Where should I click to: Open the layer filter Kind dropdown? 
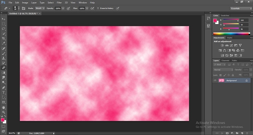[x=219, y=65]
